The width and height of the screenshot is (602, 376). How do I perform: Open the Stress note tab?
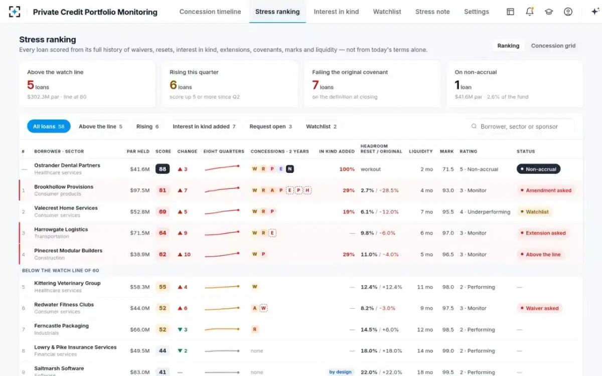(432, 12)
